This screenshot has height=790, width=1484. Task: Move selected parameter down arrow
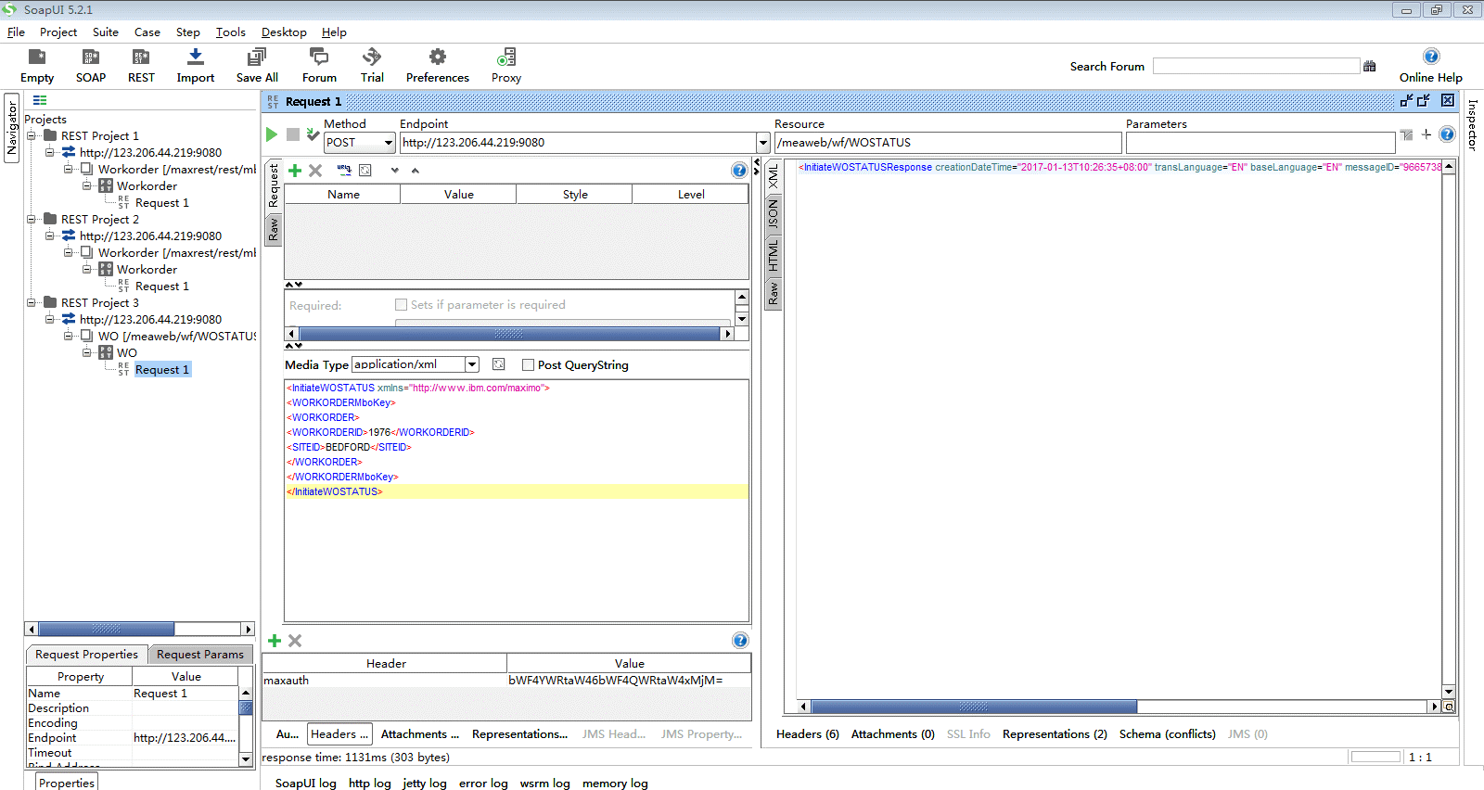(395, 171)
